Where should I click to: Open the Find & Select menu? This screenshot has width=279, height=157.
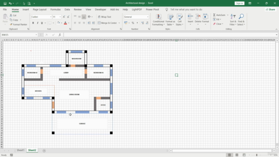coord(241,20)
